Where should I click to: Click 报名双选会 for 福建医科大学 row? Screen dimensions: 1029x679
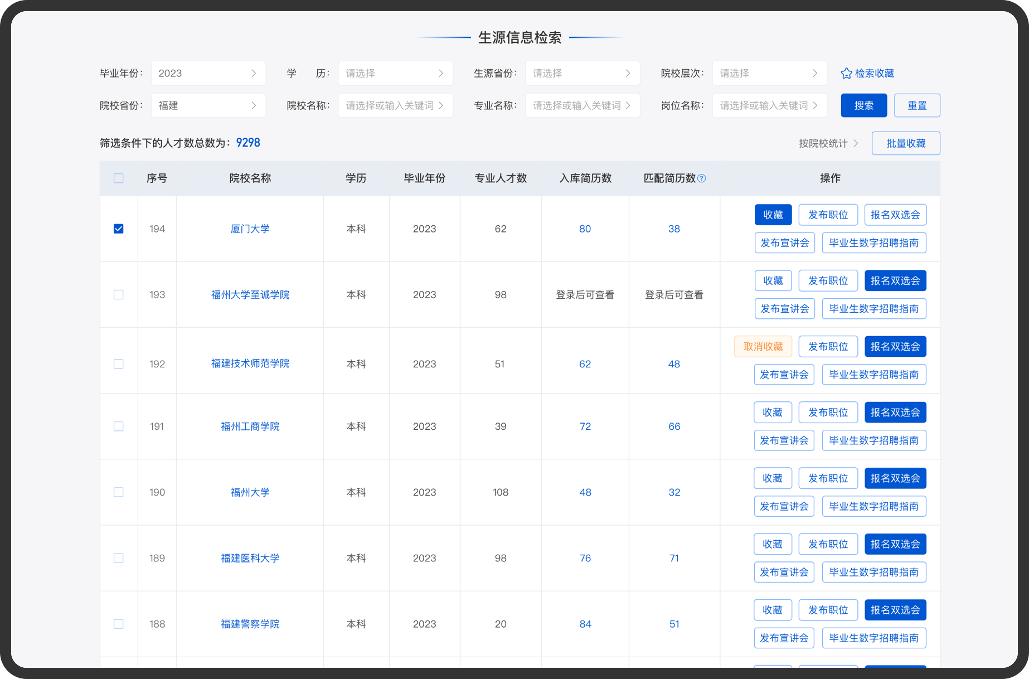tap(895, 544)
